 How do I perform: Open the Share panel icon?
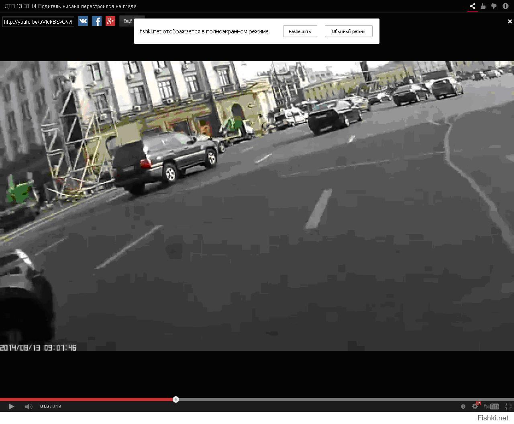473,6
